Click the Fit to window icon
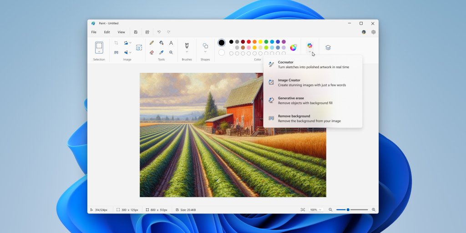The image size is (466, 233). click(x=303, y=210)
